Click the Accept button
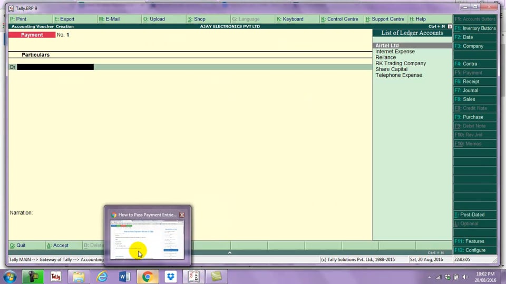This screenshot has height=284, width=506. pyautogui.click(x=64, y=246)
